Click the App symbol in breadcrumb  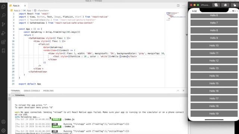coord(29,10)
